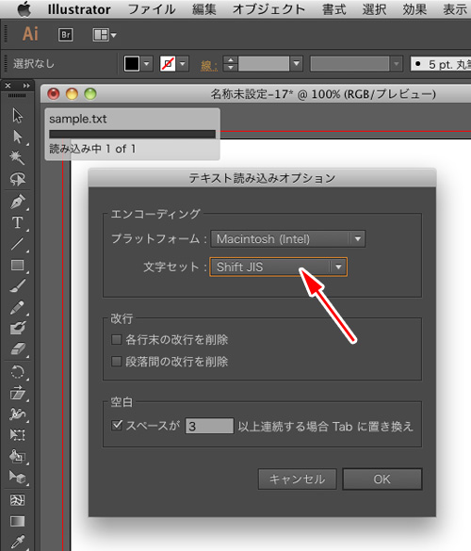Select the Eraser tool
Image resolution: width=471 pixels, height=551 pixels.
(x=17, y=348)
